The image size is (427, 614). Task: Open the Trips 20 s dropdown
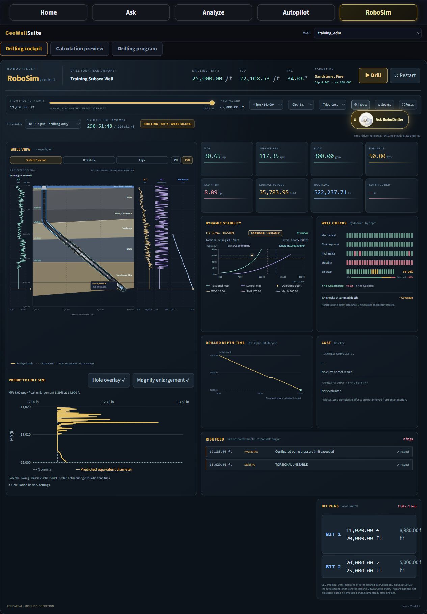(332, 105)
